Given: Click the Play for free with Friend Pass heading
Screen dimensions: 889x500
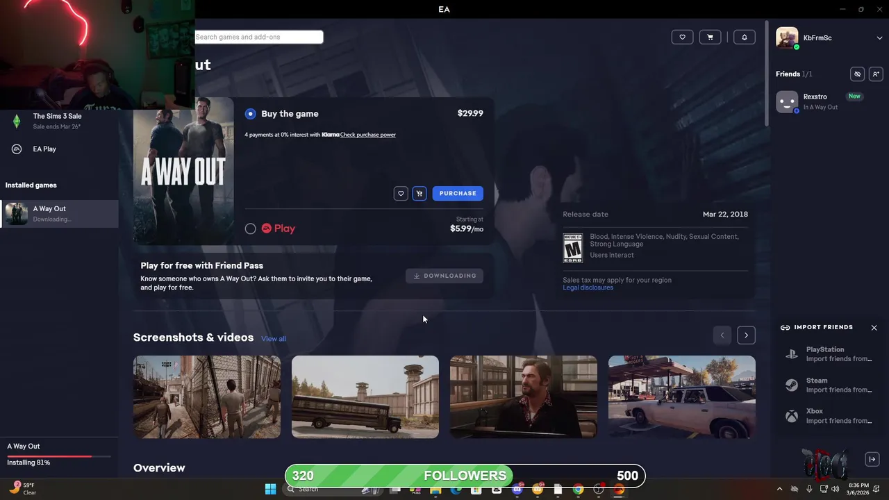Looking at the screenshot, I should point(202,265).
